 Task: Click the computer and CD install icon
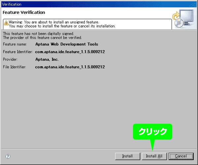click(x=183, y=18)
